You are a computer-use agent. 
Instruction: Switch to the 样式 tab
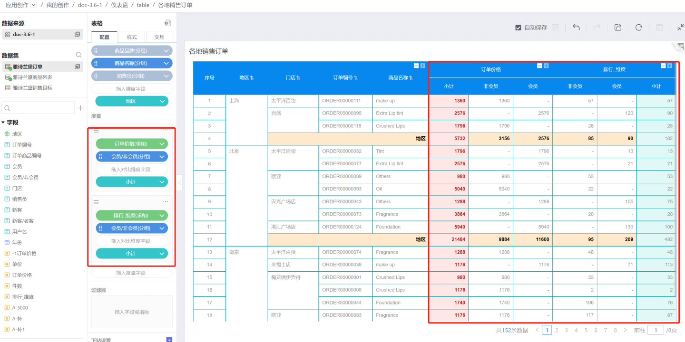tap(132, 37)
